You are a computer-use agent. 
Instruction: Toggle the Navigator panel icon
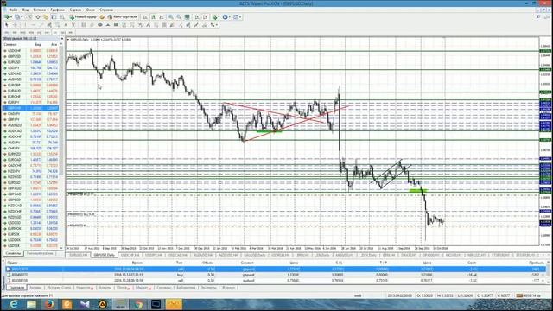coord(46,17)
